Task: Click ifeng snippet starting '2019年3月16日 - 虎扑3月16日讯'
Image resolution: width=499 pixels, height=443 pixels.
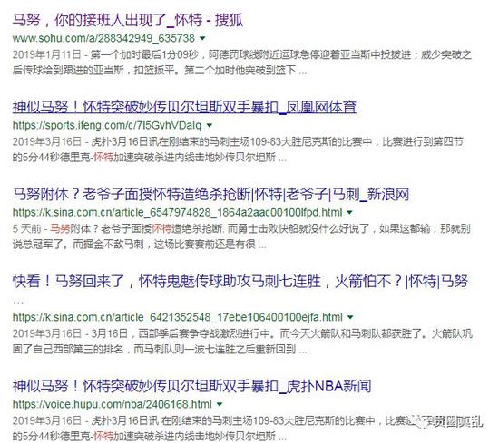Action: click(x=238, y=141)
